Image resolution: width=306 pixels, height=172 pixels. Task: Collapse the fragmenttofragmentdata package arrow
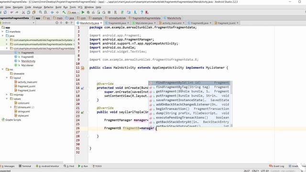7,48
